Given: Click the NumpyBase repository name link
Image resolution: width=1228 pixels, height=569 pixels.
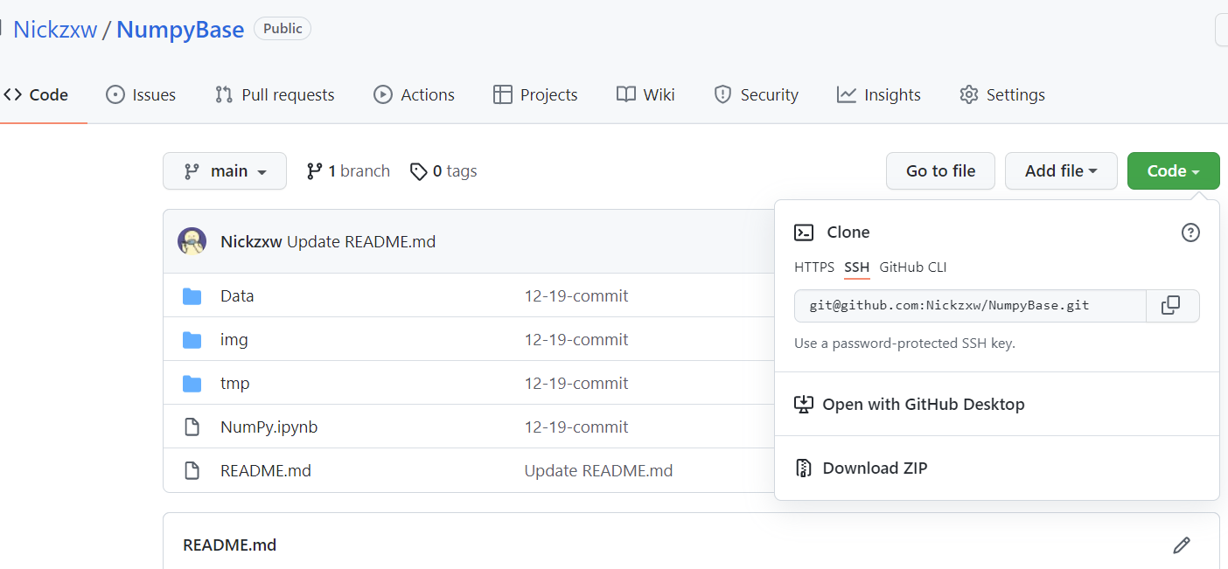Looking at the screenshot, I should (x=180, y=30).
